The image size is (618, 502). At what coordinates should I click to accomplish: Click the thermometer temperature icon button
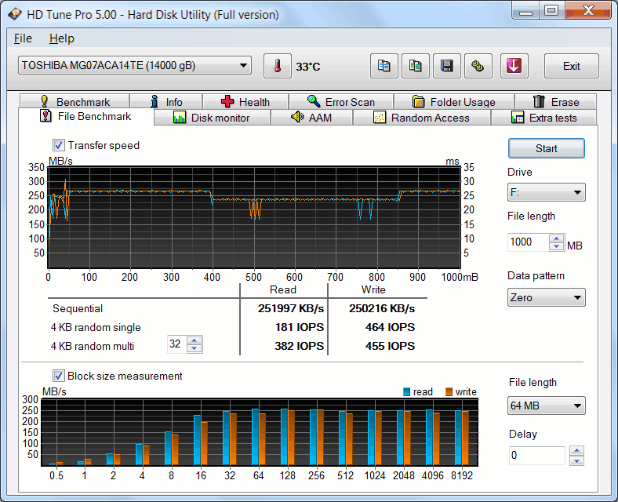click(x=277, y=66)
